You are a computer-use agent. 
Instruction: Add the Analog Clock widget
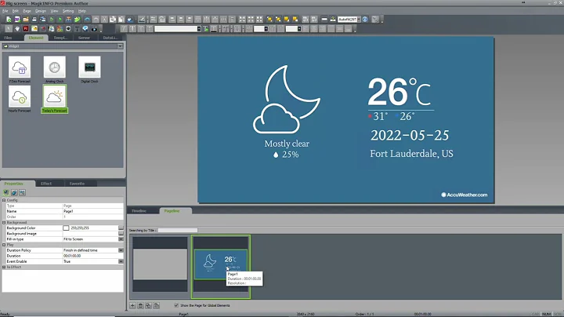[x=54, y=70]
